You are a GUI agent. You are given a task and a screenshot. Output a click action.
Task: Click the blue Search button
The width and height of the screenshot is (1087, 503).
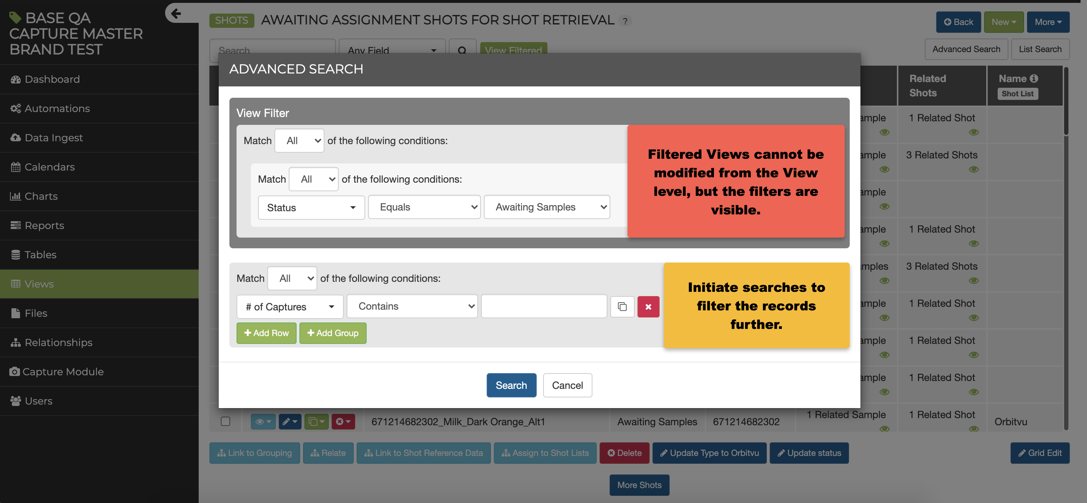click(511, 385)
